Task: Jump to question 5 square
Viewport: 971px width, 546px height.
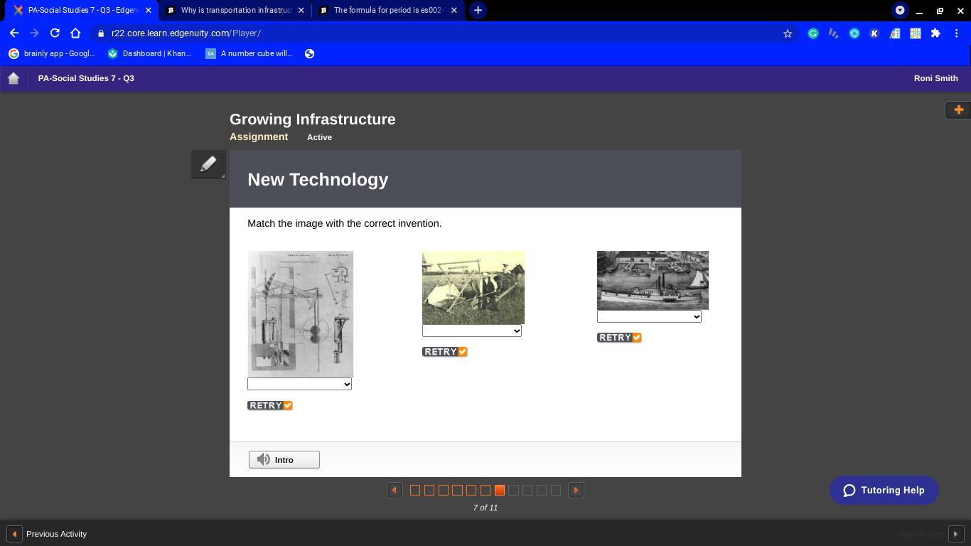Action: 471,490
